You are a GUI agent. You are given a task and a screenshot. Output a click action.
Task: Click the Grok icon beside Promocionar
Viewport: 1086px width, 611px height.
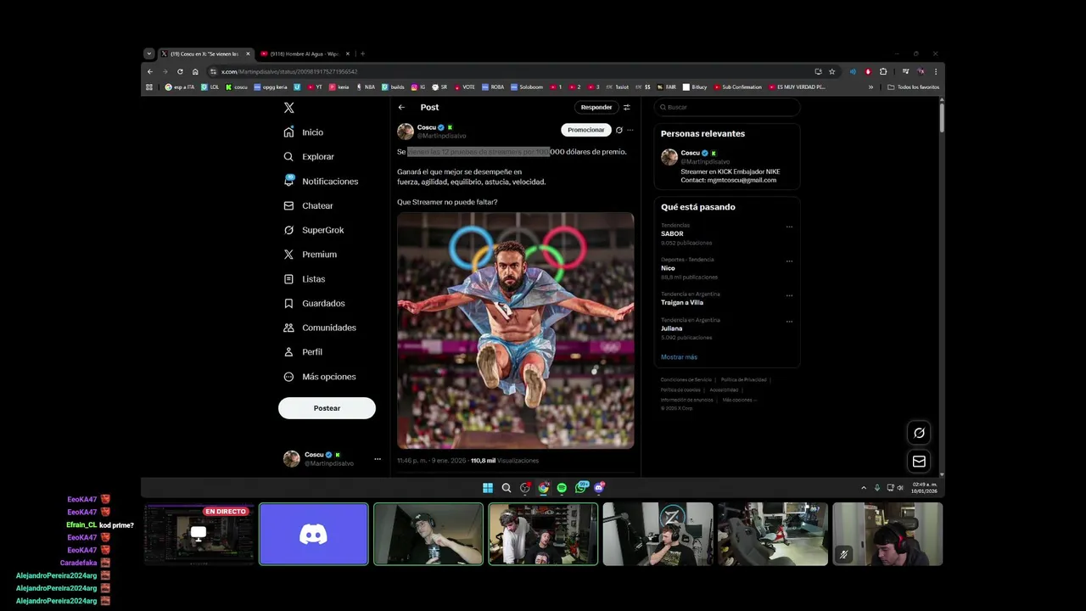click(x=619, y=130)
